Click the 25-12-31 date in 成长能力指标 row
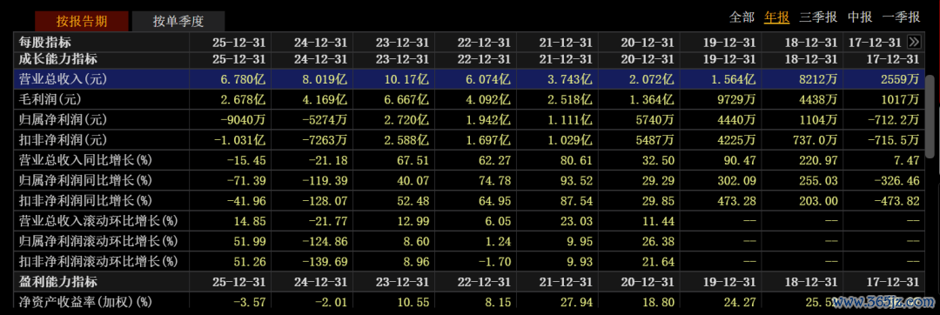The image size is (940, 315). click(x=238, y=59)
